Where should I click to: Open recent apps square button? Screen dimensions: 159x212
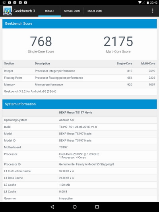97,207
